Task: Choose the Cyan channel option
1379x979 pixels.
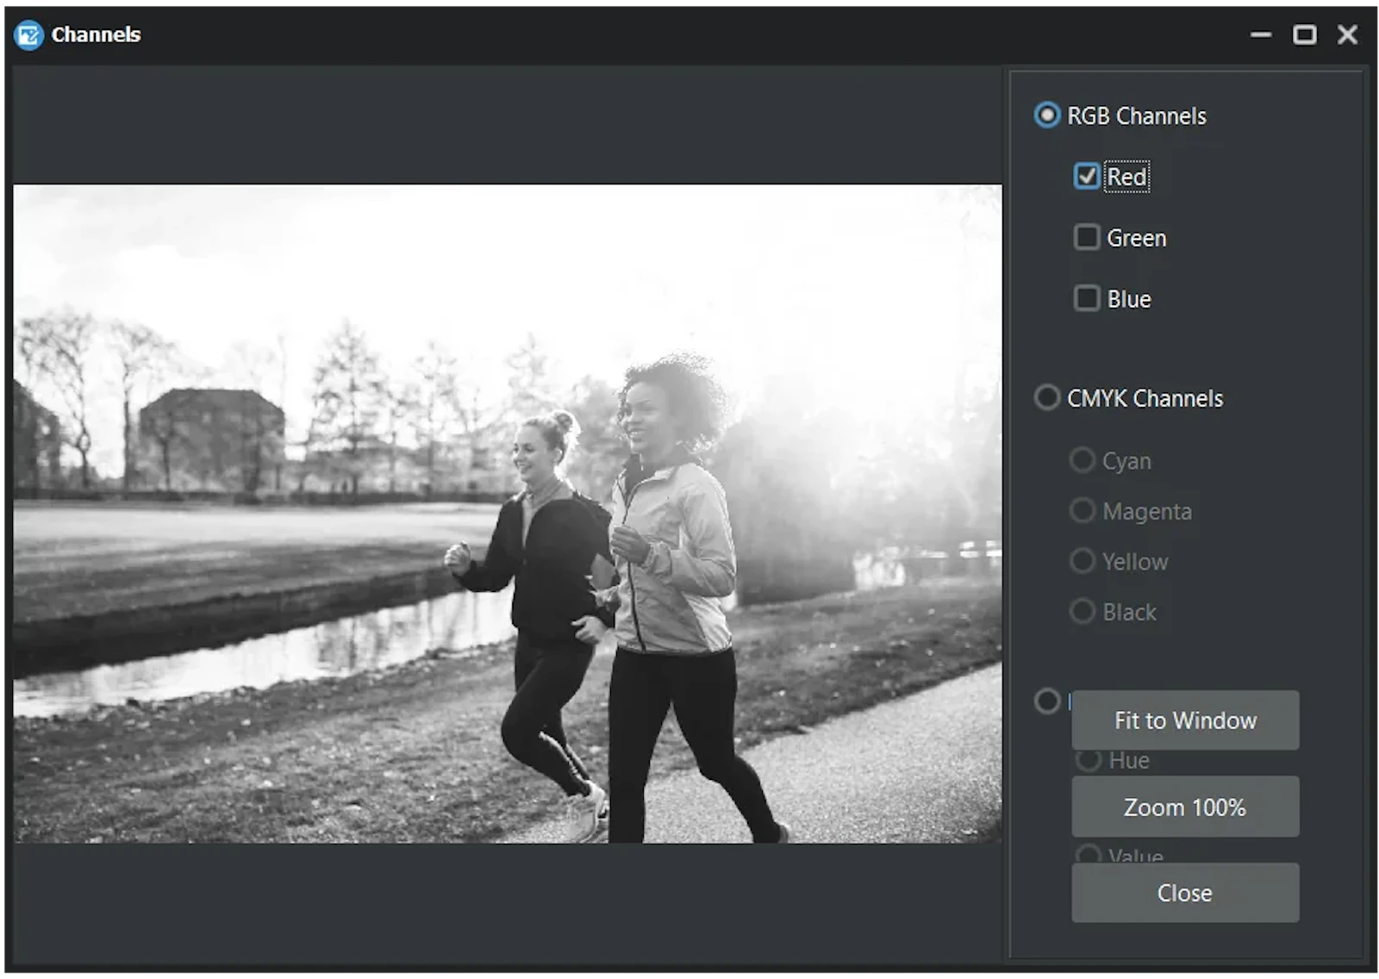Action: 1082,460
